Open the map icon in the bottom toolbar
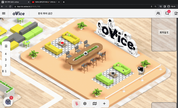 pyautogui.click(x=95, y=104)
